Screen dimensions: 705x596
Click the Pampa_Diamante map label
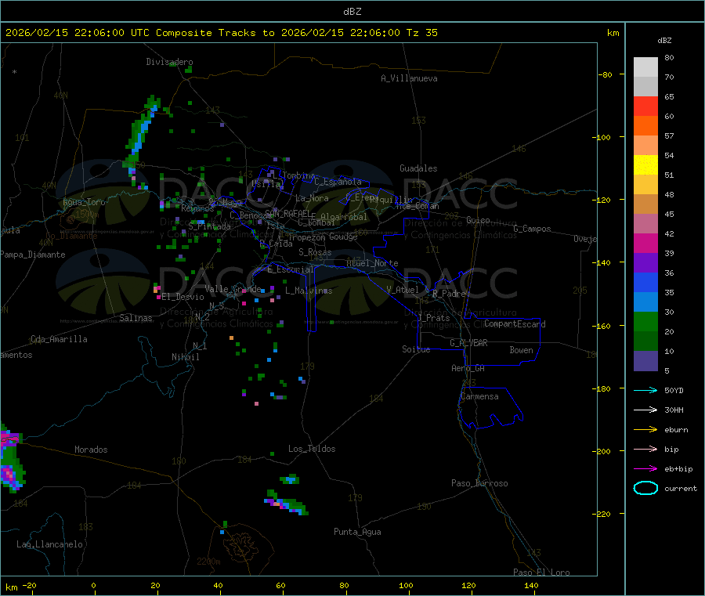tap(32, 255)
